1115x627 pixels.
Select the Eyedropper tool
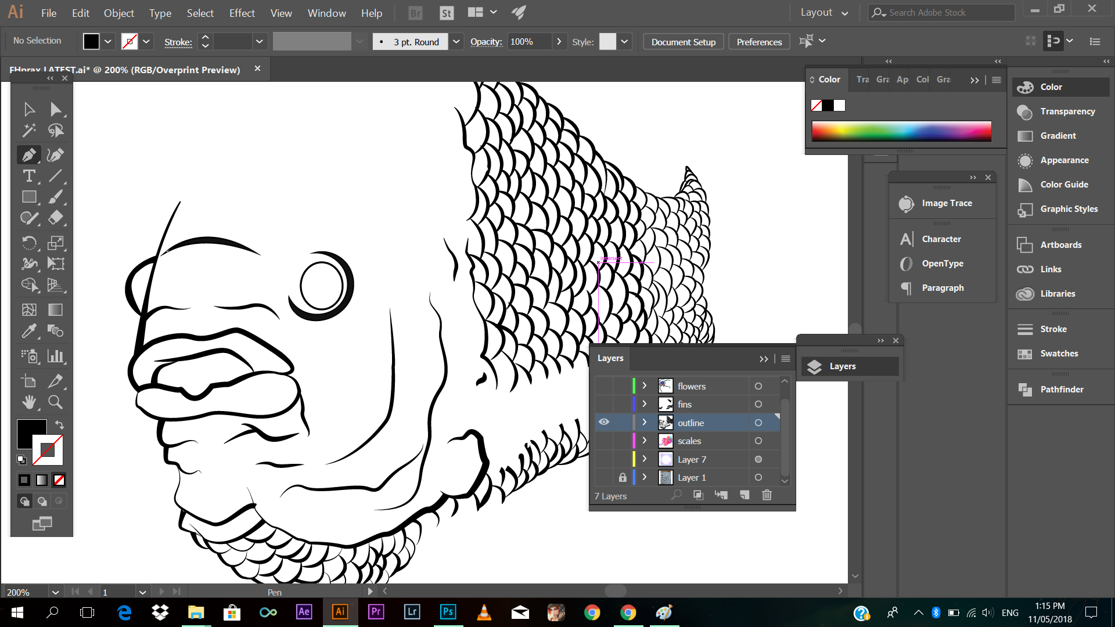click(29, 331)
